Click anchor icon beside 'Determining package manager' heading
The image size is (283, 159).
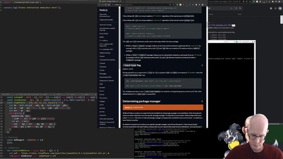pyautogui.click(x=202, y=102)
